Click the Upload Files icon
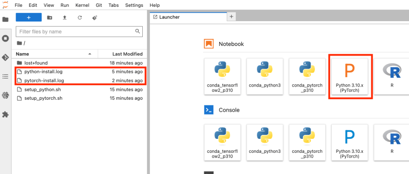The image size is (409, 174). pos(64,18)
